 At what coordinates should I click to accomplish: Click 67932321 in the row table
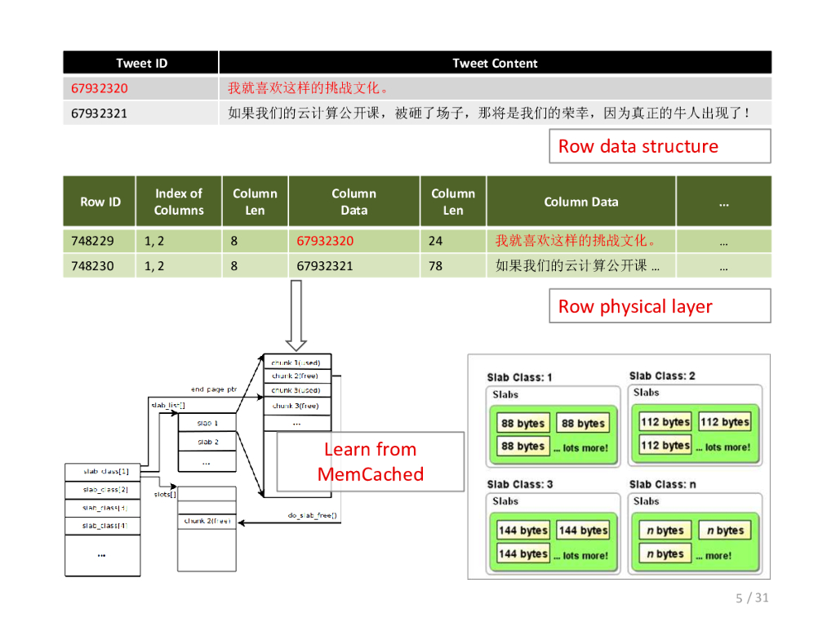[x=325, y=266]
